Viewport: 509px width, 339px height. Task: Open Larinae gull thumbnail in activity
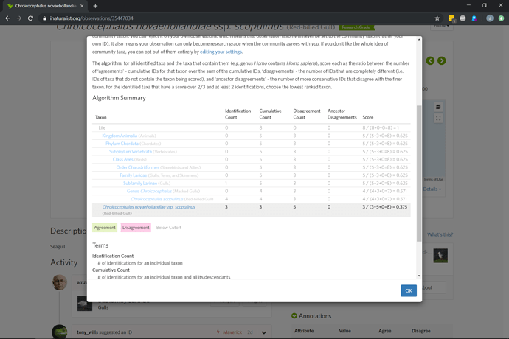pyautogui.click(x=85, y=304)
